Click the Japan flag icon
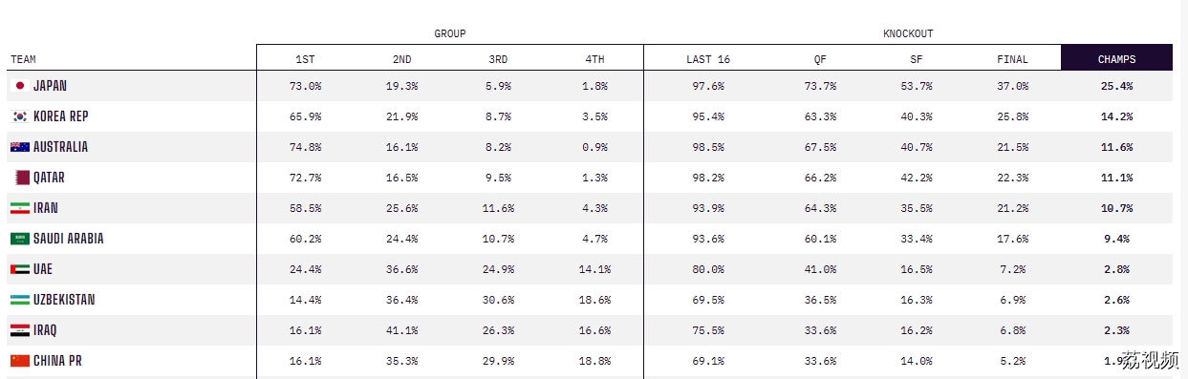 (x=19, y=86)
